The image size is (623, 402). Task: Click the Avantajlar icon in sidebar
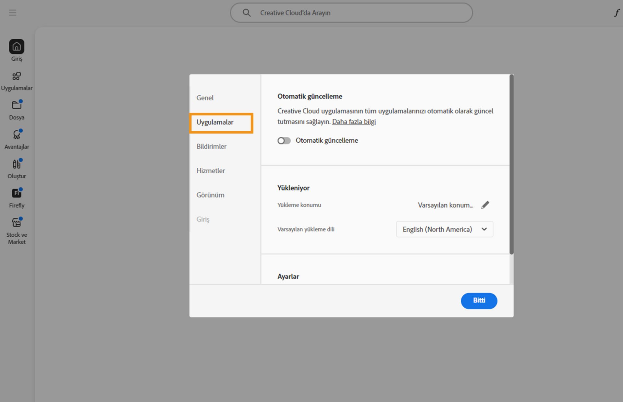click(17, 135)
